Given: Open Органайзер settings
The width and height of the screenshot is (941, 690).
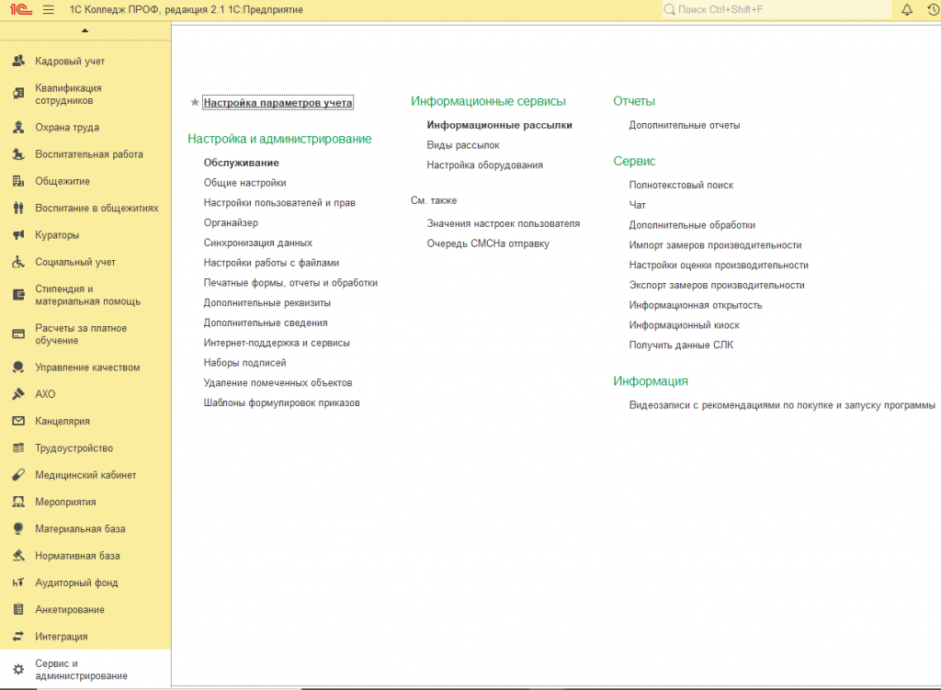Looking at the screenshot, I should (231, 222).
